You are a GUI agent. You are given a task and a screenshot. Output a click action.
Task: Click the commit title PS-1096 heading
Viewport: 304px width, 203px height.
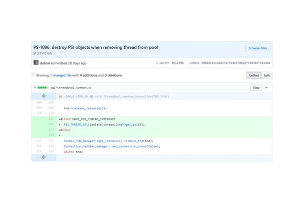click(96, 47)
